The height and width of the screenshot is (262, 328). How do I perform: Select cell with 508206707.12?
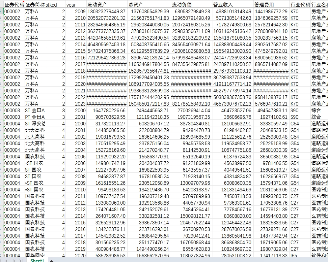coord(149,124)
